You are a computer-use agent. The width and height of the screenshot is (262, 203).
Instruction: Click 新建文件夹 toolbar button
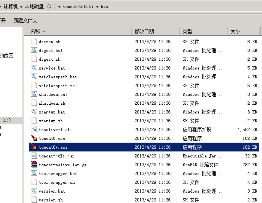pyautogui.click(x=25, y=20)
